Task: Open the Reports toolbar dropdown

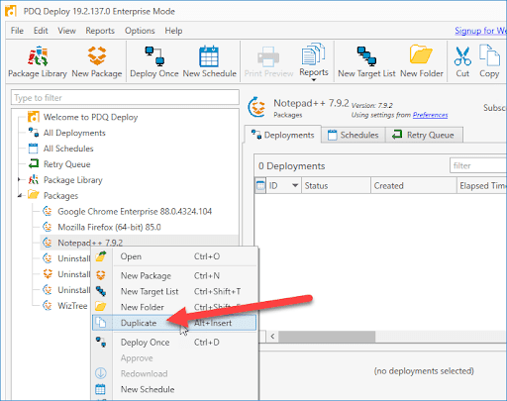Action: pos(314,62)
